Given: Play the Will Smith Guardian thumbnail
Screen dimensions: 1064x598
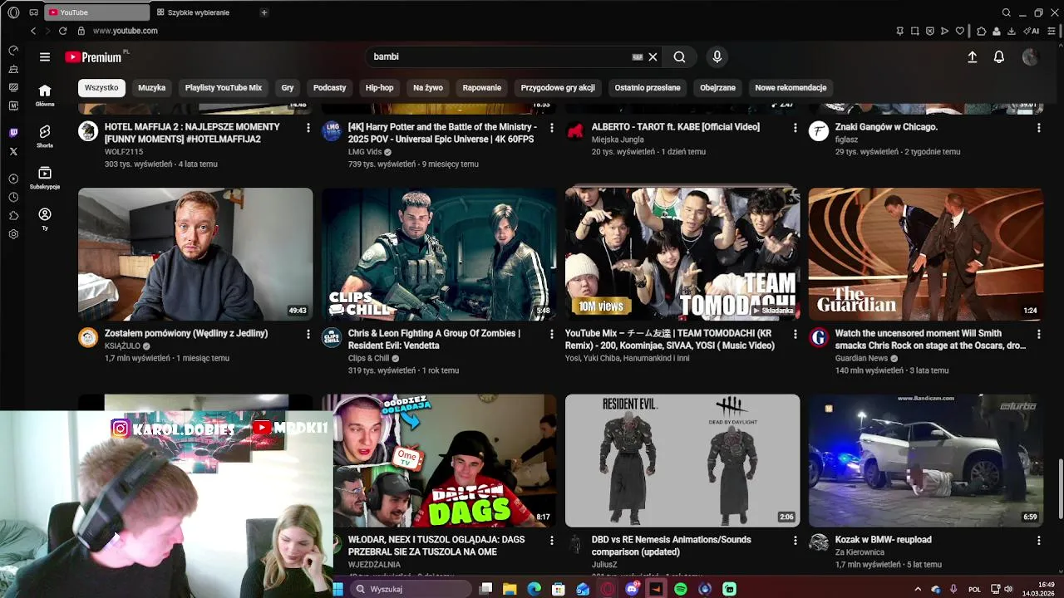Looking at the screenshot, I should [x=926, y=254].
